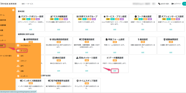Click the document icon on 経費精算設定
The width and height of the screenshot is (186, 93).
tap(25, 40)
